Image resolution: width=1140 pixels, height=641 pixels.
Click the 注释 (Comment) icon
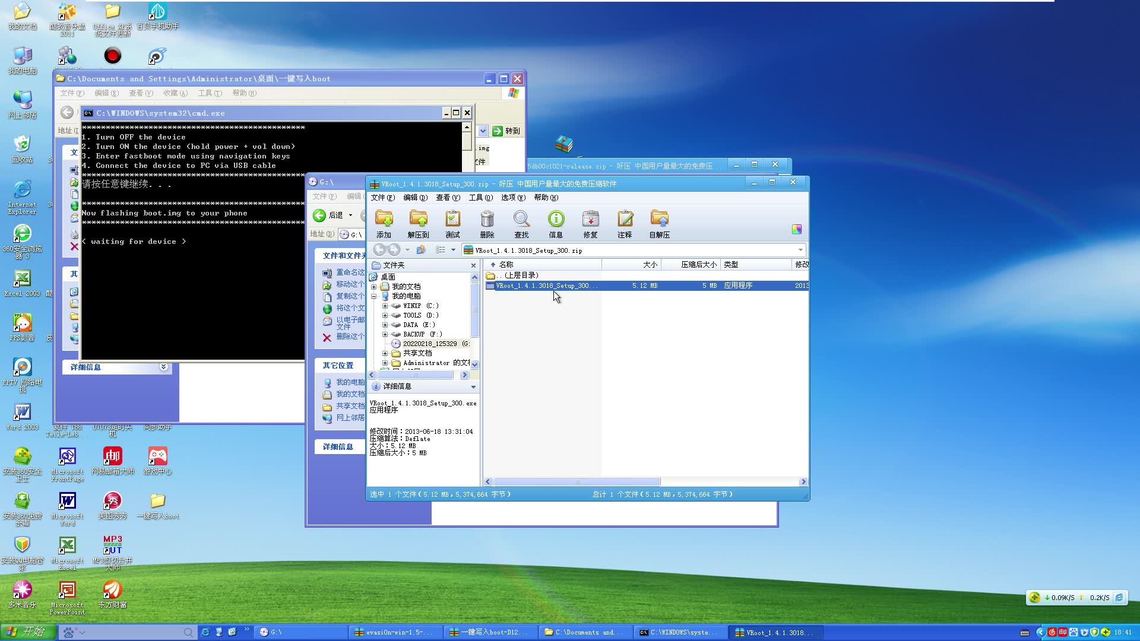click(x=625, y=224)
